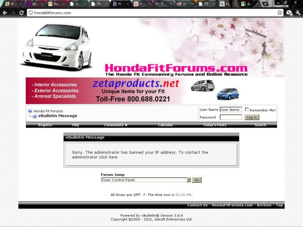Image resolution: width=303 pixels, height=227 pixels.
Task: Click the white Honda Fit car image
Action: click(x=56, y=47)
